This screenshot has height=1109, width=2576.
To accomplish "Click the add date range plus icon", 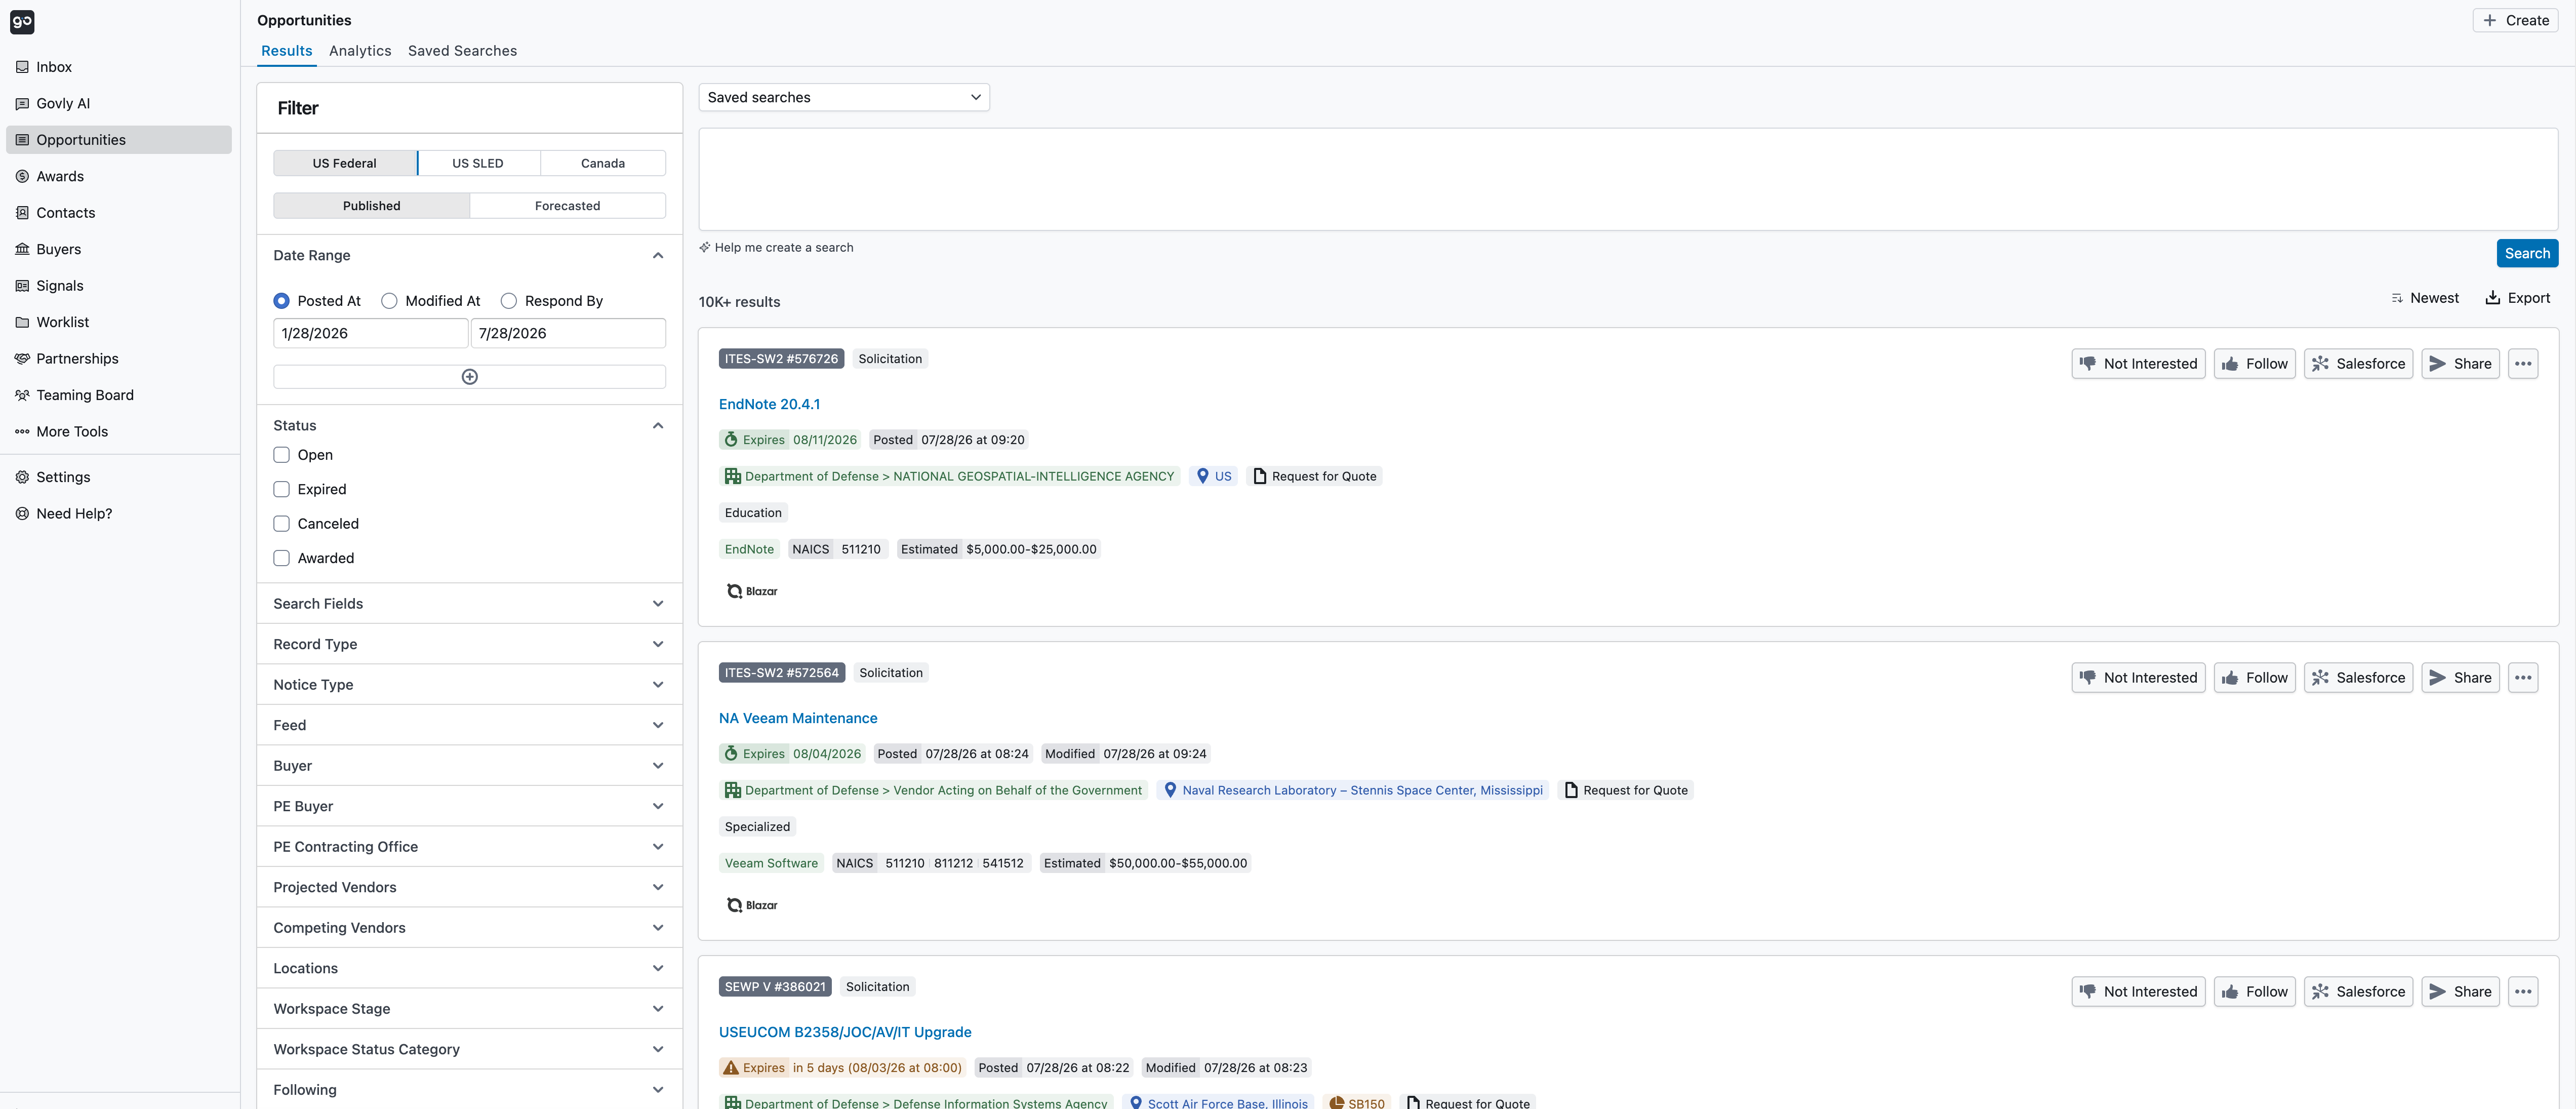I will [470, 377].
